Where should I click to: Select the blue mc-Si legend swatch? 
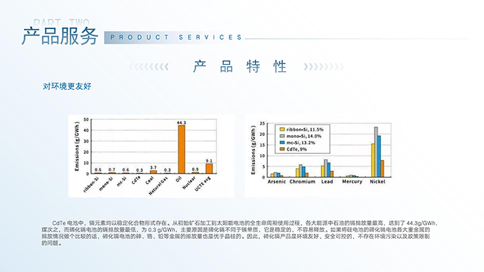pos(282,143)
